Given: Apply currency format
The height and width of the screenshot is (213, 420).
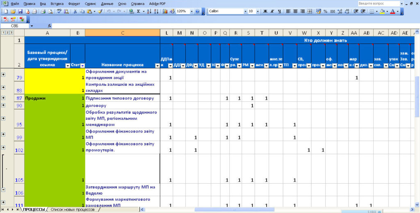Looking at the screenshot, I should [x=318, y=11].
